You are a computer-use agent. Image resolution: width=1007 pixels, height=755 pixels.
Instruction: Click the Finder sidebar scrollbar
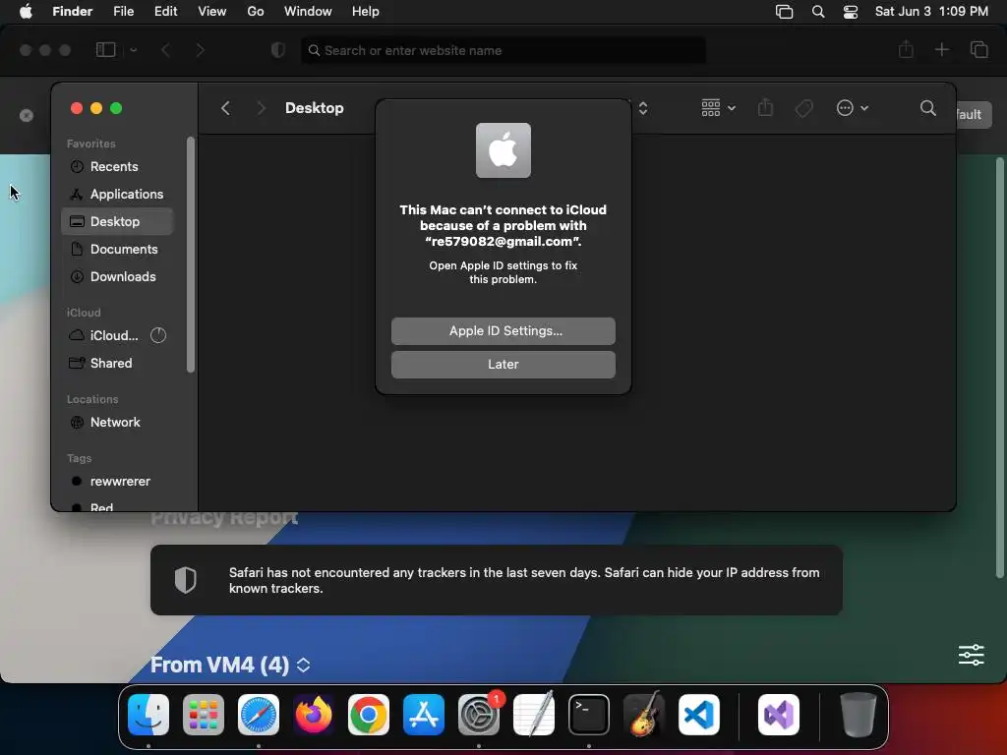tap(190, 255)
